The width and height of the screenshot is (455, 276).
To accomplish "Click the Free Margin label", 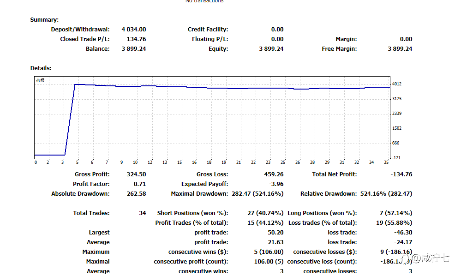I will tap(339, 49).
